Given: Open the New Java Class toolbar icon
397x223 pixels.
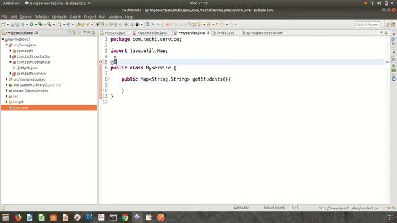Looking at the screenshot, I should coord(68,25).
